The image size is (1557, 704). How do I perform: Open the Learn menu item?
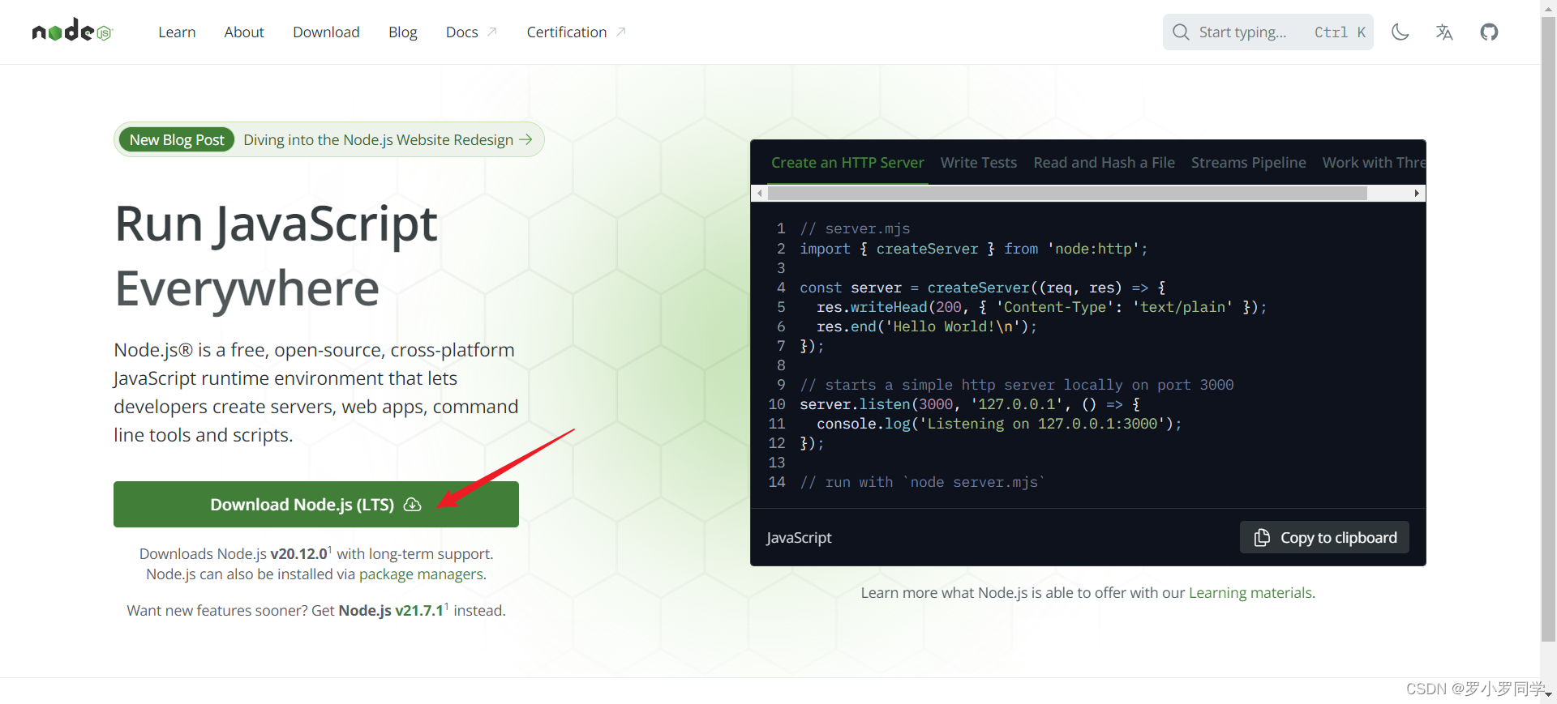coord(177,32)
